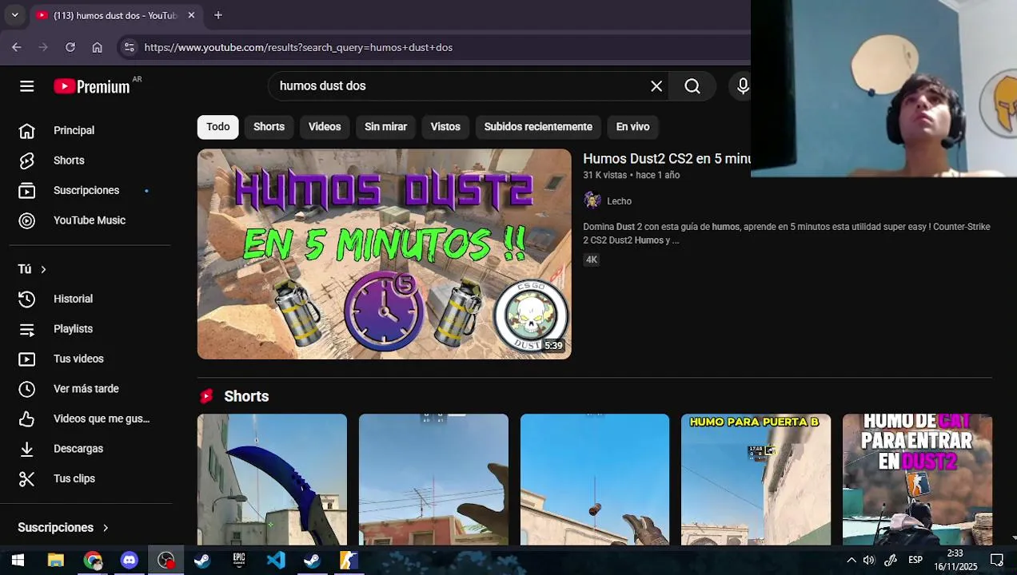The width and height of the screenshot is (1017, 575).
Task: Open the Humo de CT para entrar Short
Action: (x=917, y=479)
